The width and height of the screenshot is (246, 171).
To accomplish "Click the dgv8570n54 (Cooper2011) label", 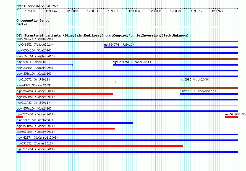I will click(x=36, y=114).
